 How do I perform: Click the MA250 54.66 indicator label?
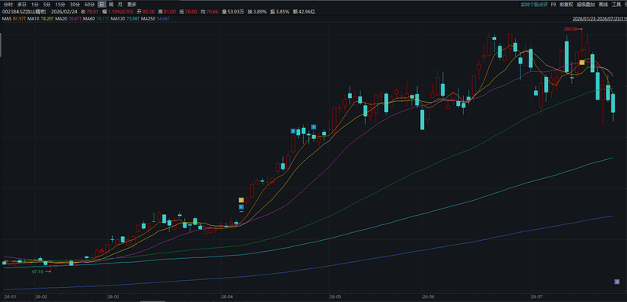[x=155, y=19]
